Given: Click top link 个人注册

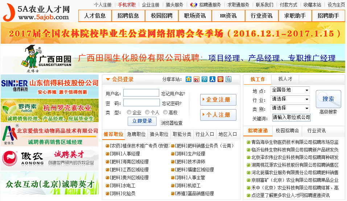Looking at the screenshot, I should point(103,5).
